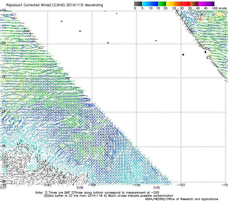Viewport: 228px width, 201px height.
Task: Click the -28 latitude axis label
Action: (3, 146)
